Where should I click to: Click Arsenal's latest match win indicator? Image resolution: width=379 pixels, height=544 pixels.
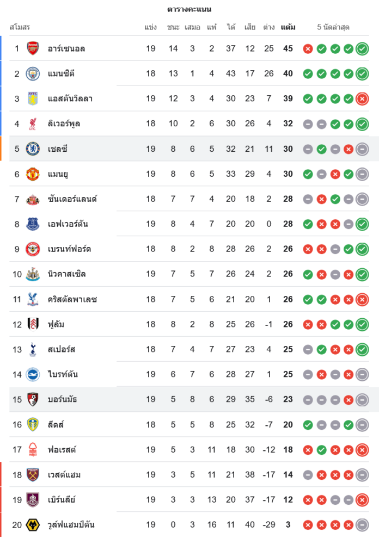[x=362, y=48]
